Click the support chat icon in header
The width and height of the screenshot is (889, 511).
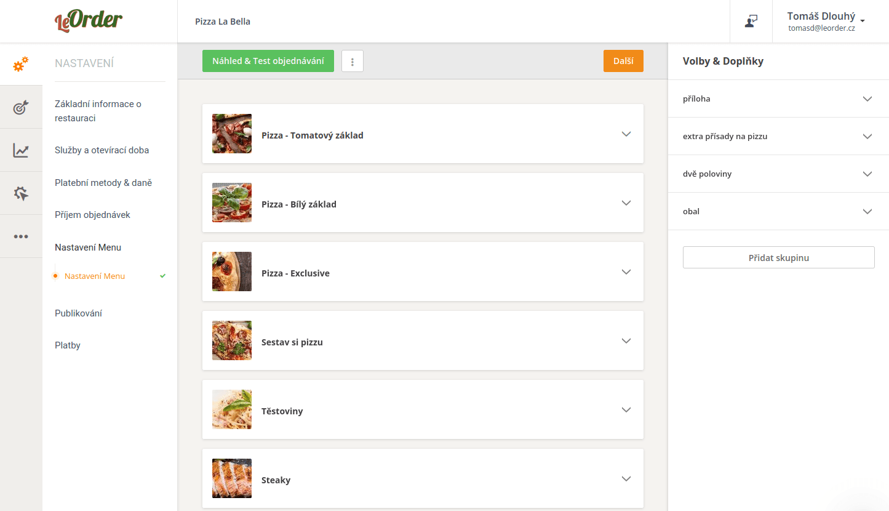point(751,21)
